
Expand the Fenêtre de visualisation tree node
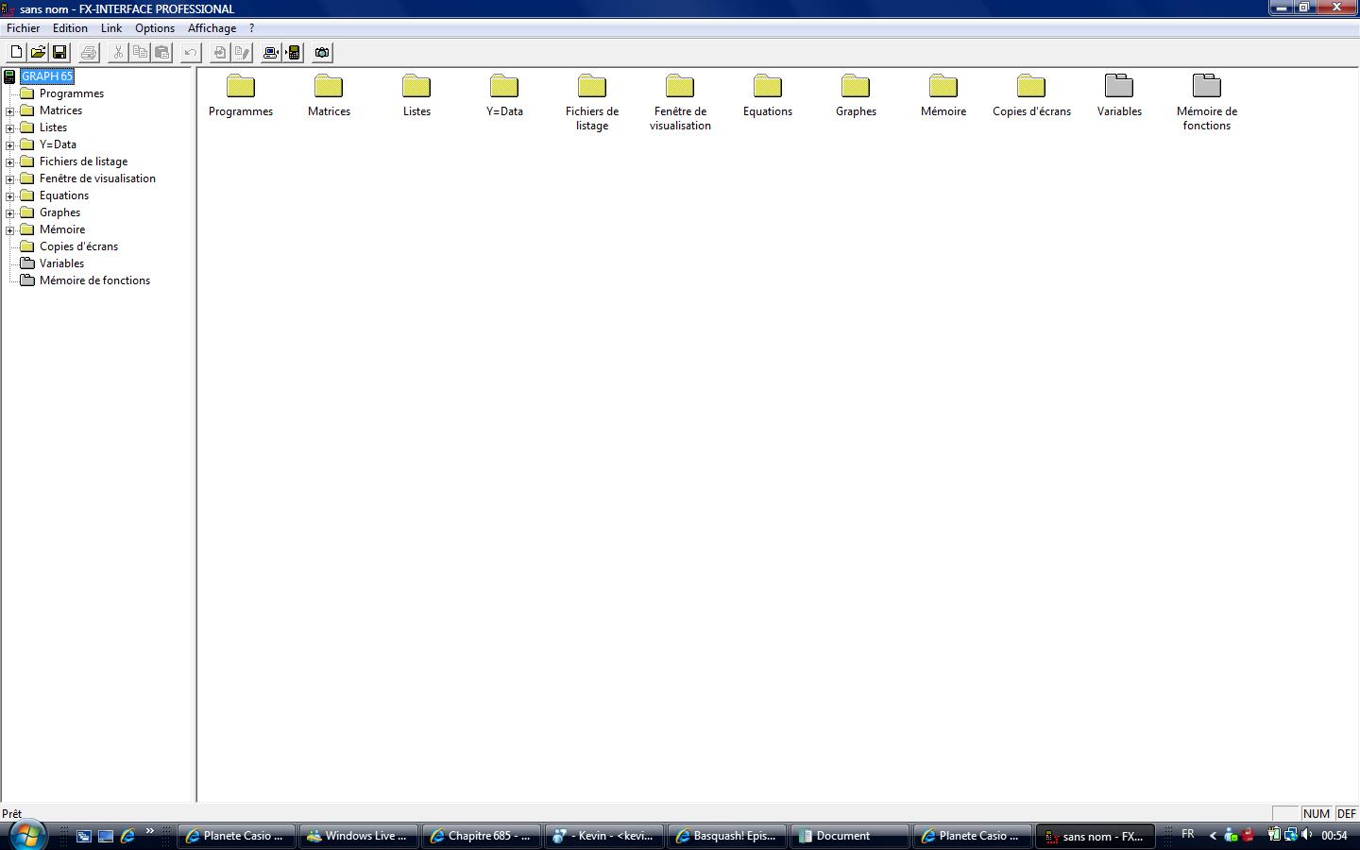pyautogui.click(x=10, y=178)
